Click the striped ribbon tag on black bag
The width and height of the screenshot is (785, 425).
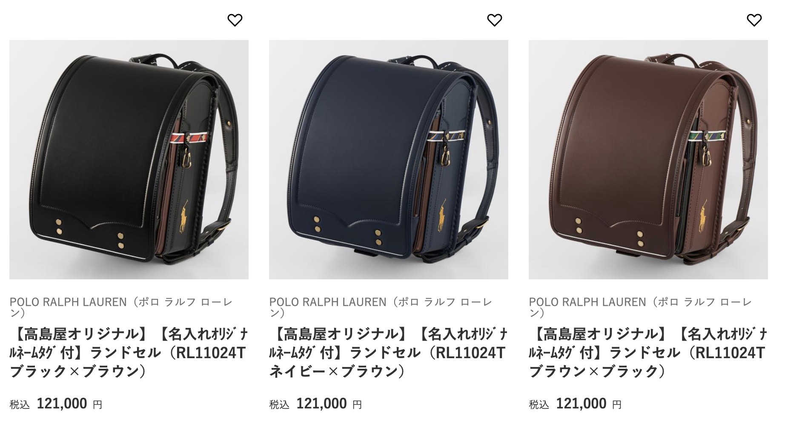189,137
